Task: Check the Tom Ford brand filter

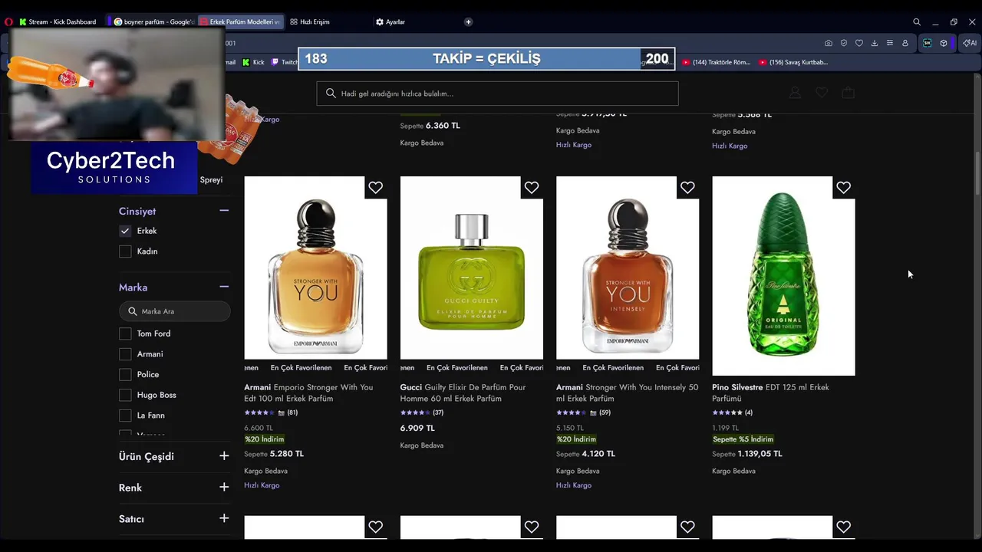Action: pyautogui.click(x=125, y=333)
